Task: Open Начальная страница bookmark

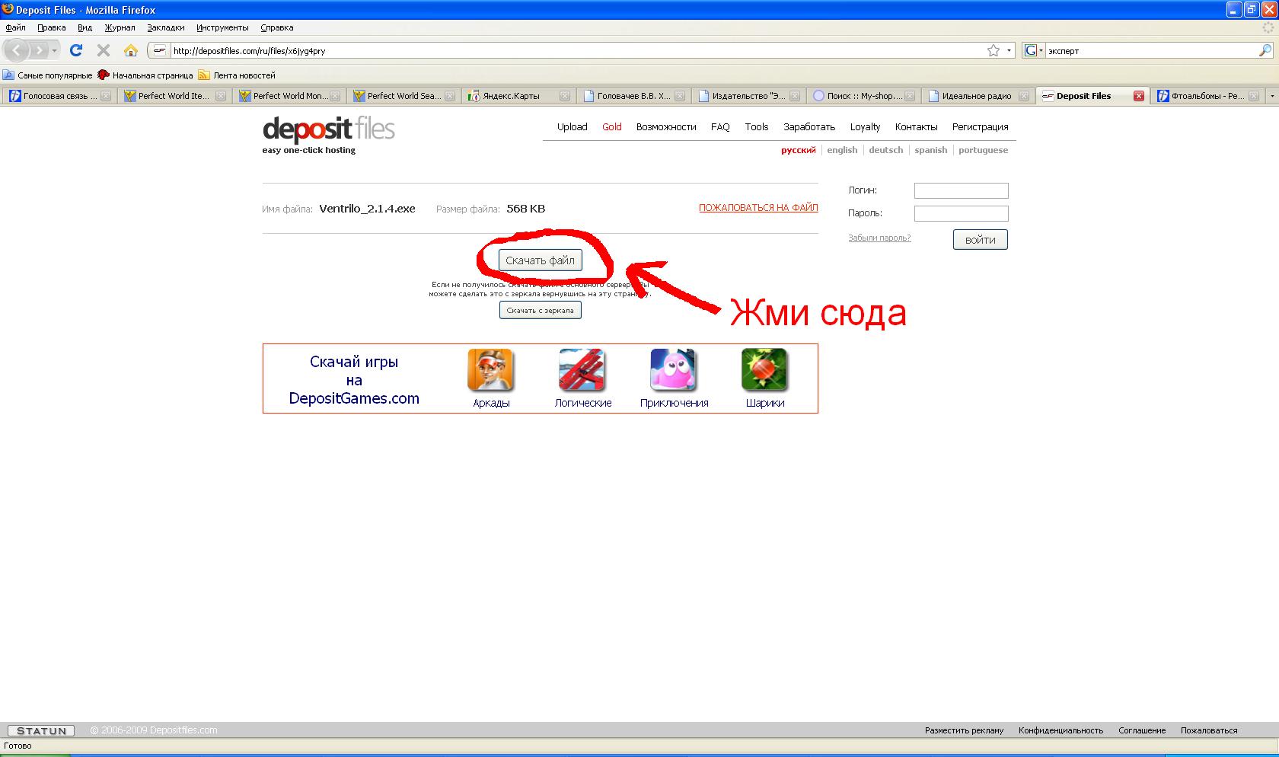Action: (x=145, y=75)
